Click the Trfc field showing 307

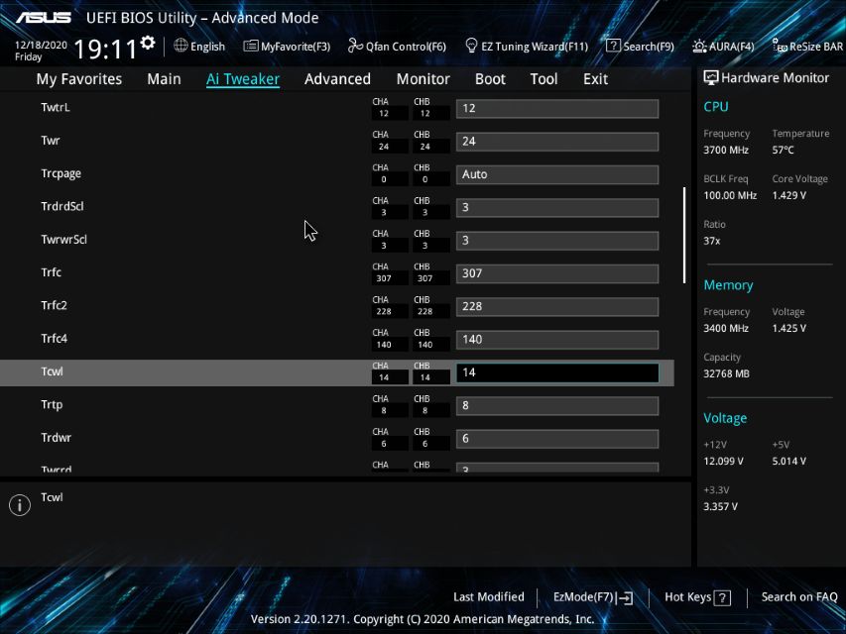(x=557, y=273)
